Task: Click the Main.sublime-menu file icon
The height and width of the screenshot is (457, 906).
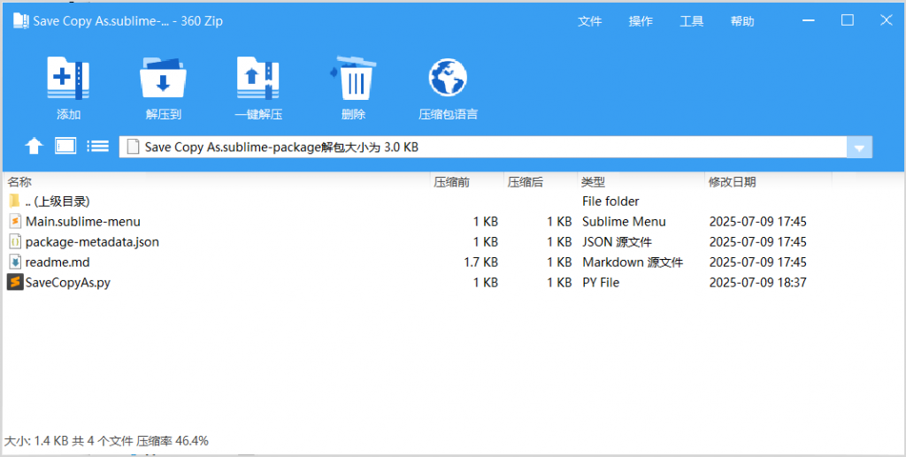Action: [x=16, y=222]
